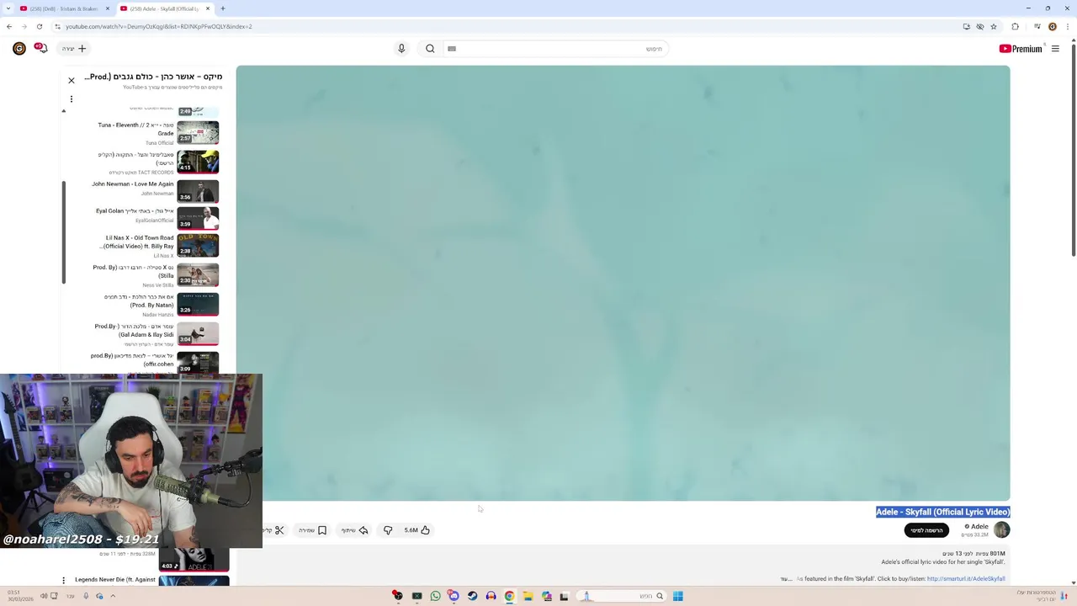1077x606 pixels.
Task: Click the taskbar volume speaker icon
Action: coord(44,596)
